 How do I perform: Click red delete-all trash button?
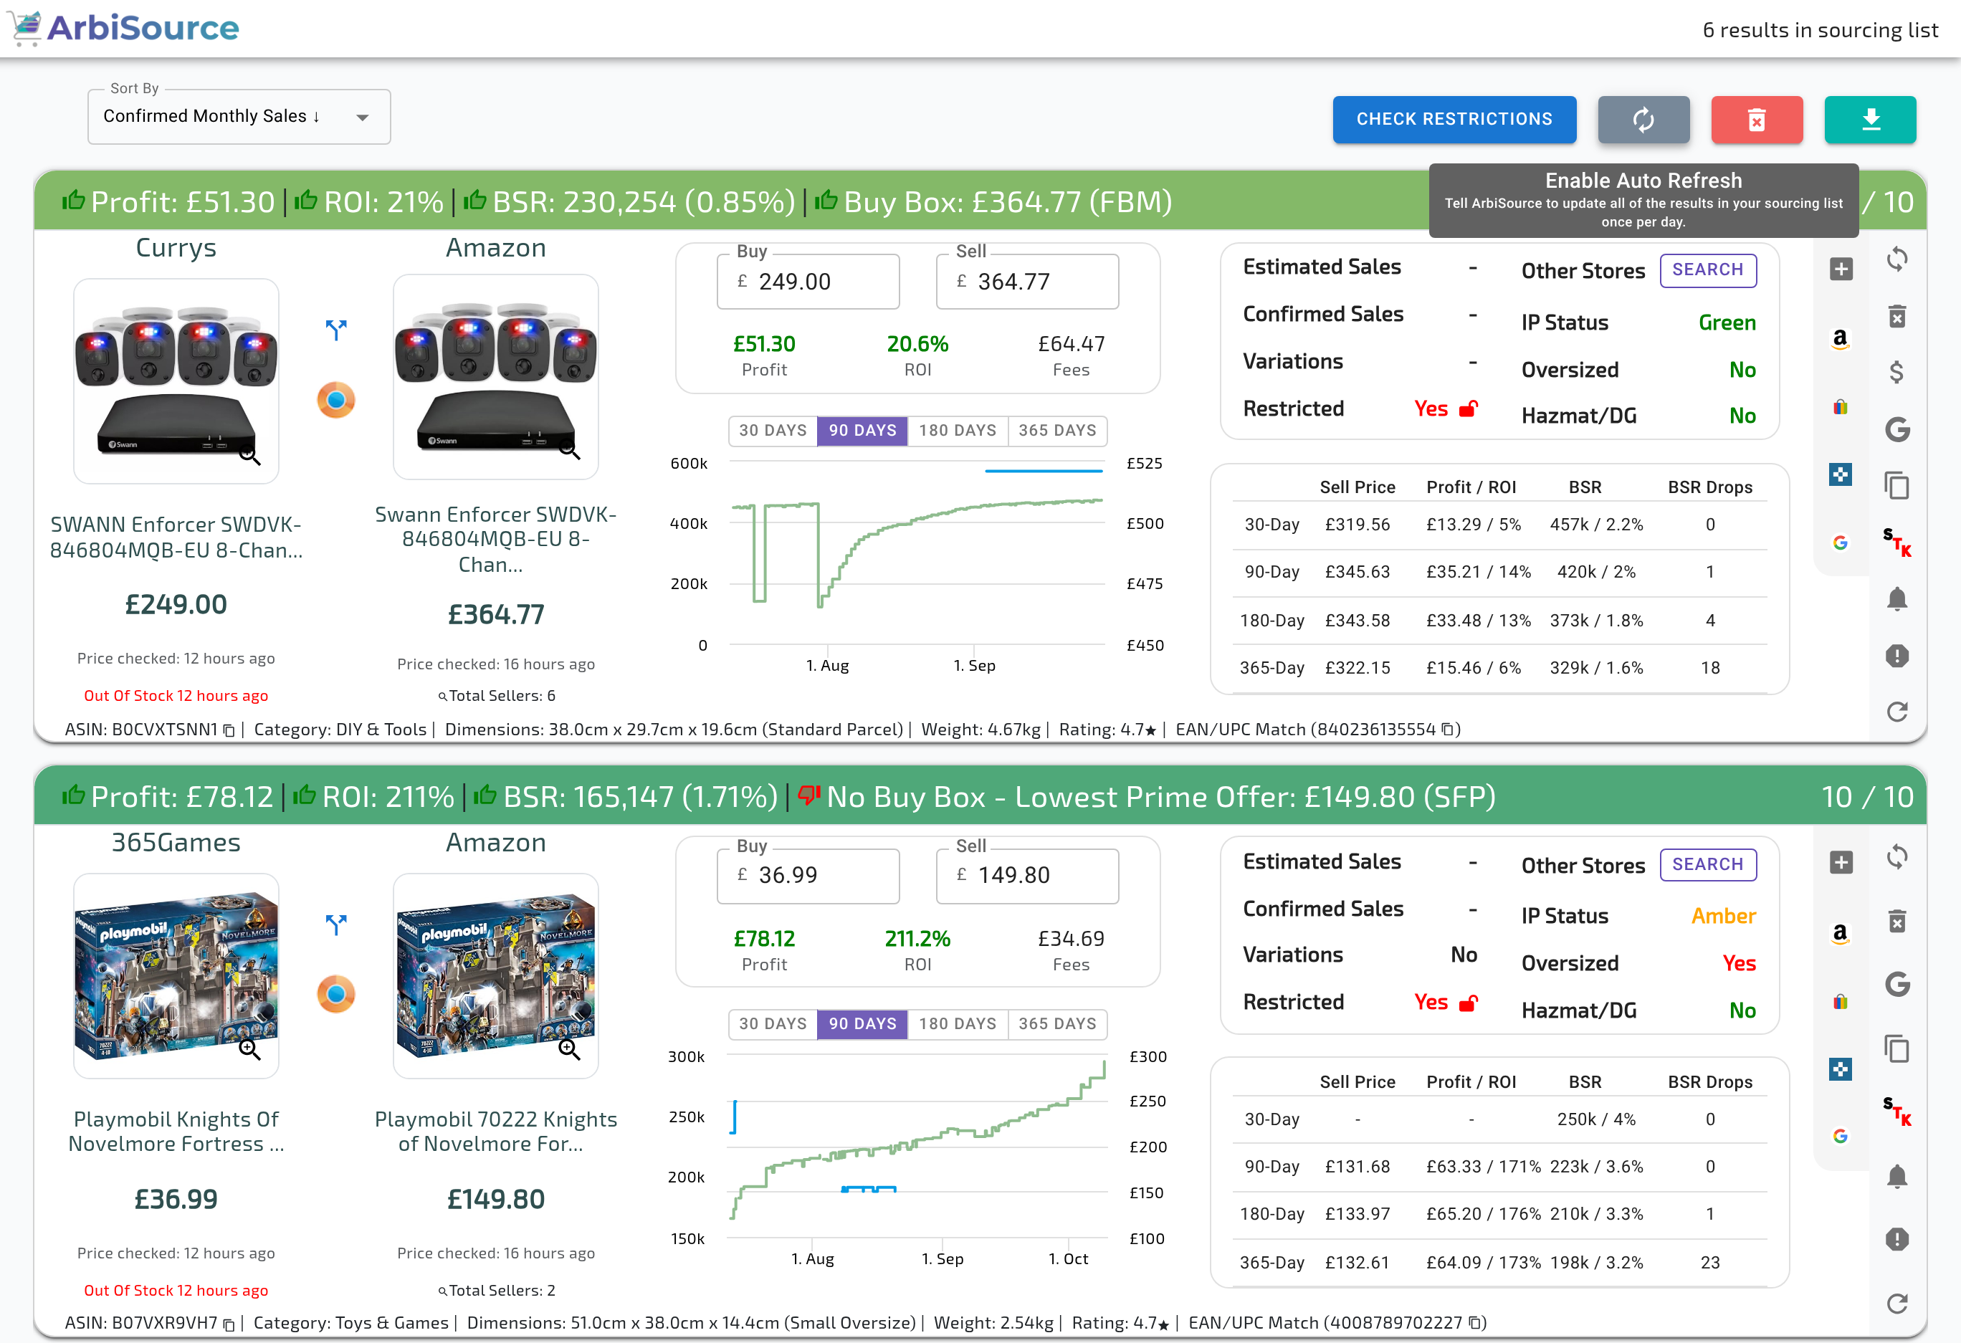[1757, 120]
